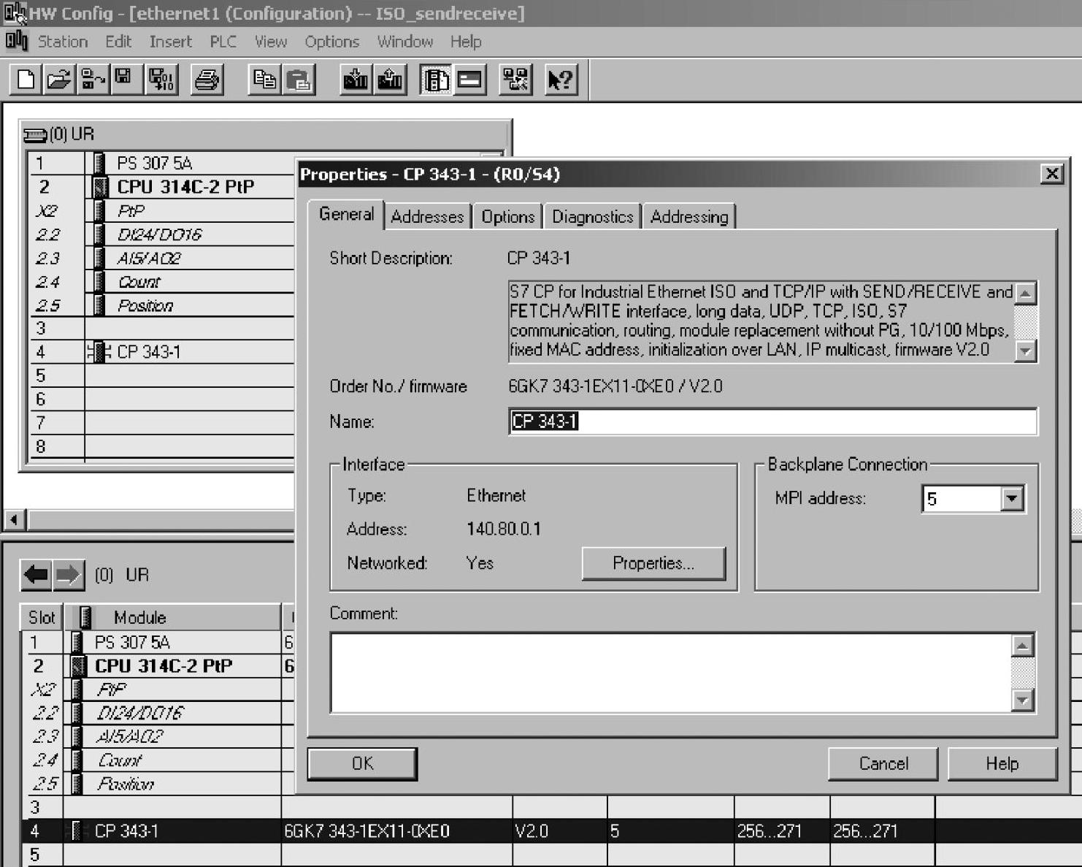
Task: Click the Name input field
Action: [x=772, y=421]
